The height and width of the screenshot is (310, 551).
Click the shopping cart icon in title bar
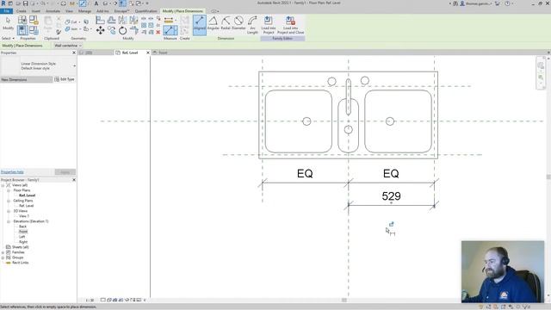498,3
